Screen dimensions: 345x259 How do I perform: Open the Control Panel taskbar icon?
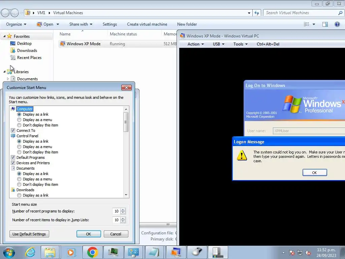[133, 252]
